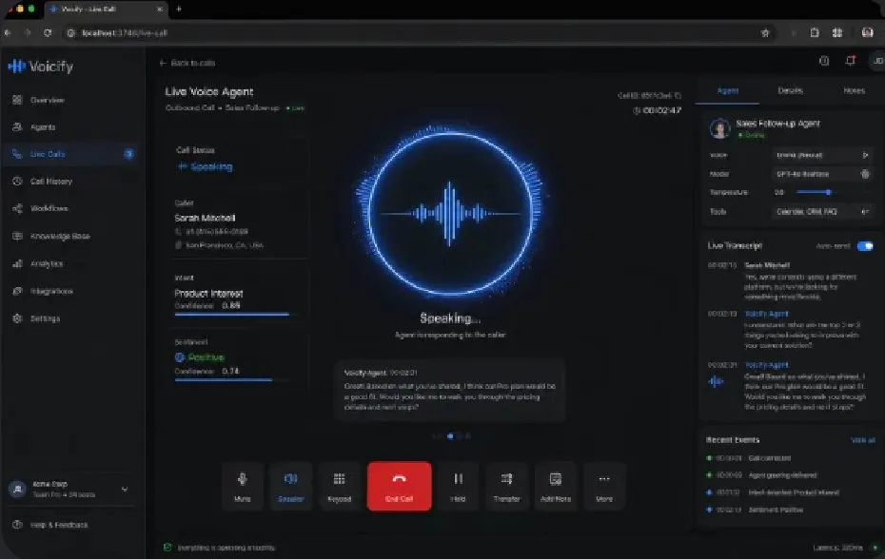The image size is (885, 559).
Task: Click the top bar help icon
Action: tap(824, 61)
